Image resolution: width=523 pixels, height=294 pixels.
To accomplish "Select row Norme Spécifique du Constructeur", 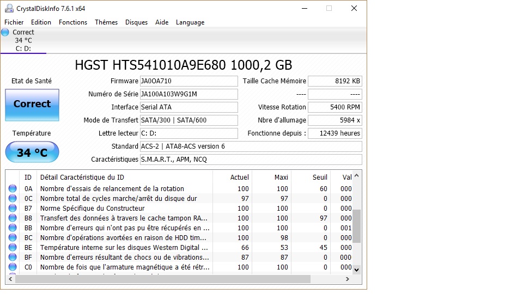I will [179, 209].
